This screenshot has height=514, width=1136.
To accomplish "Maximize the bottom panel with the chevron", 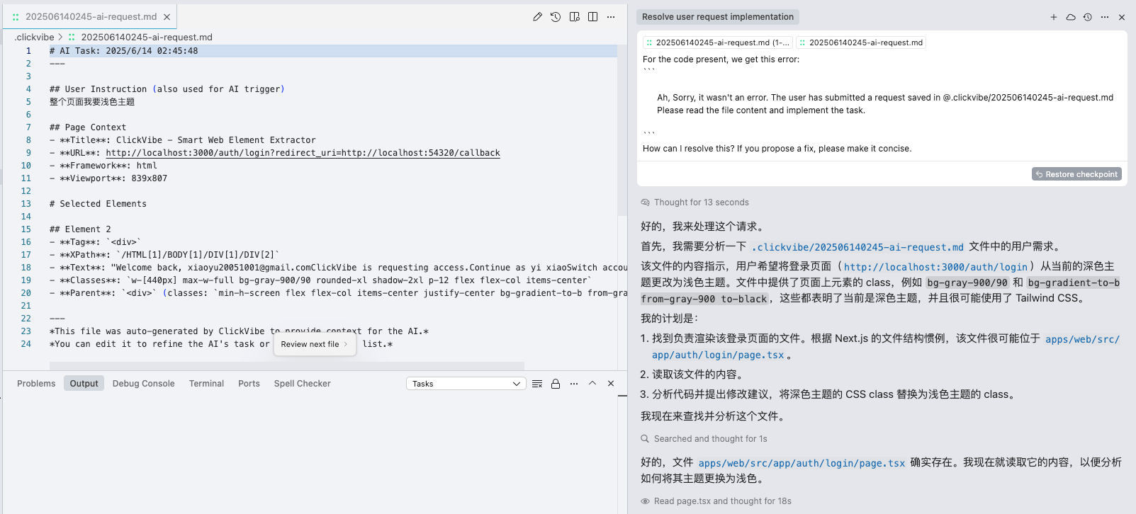I will [592, 383].
